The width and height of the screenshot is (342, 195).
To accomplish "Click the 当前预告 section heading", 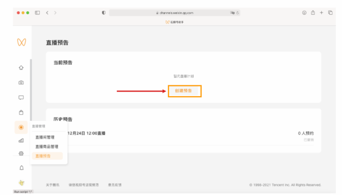I will [63, 63].
